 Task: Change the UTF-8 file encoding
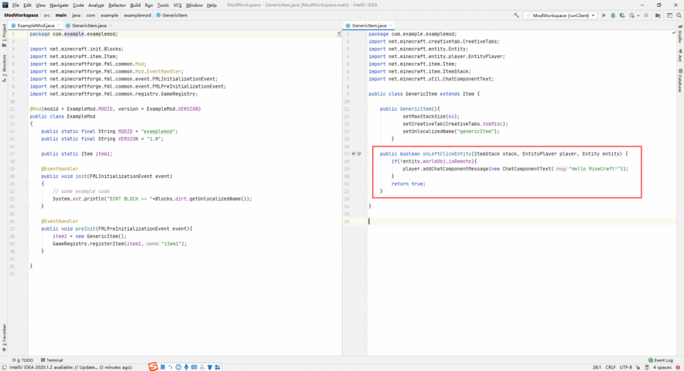tap(626, 368)
